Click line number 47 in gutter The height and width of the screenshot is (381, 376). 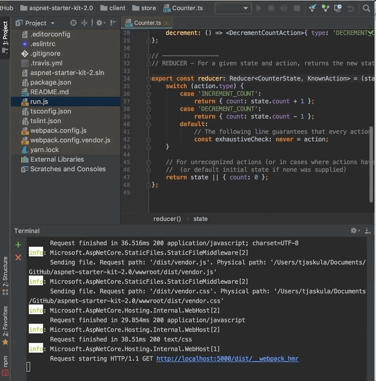coord(127,177)
